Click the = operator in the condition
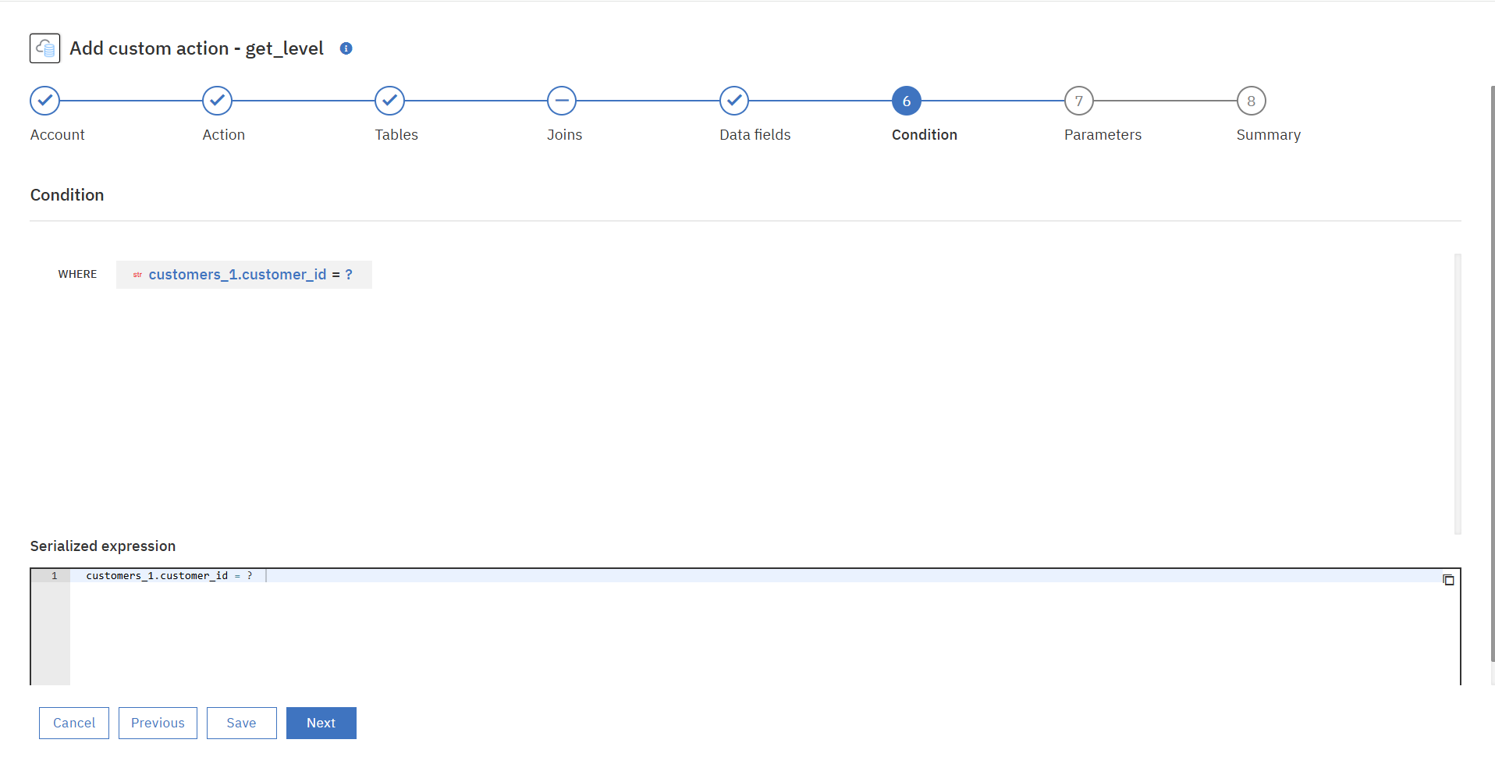Viewport: 1495px width, 768px height. coord(336,275)
